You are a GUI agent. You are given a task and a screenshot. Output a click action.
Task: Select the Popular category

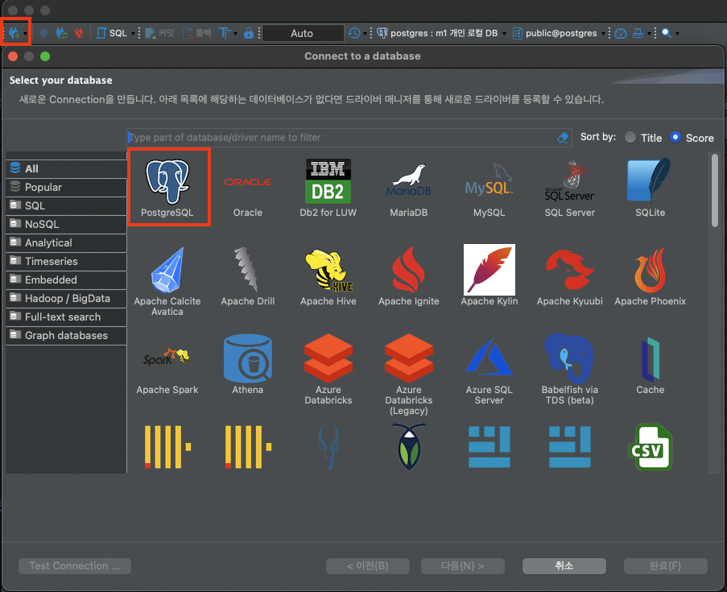click(66, 187)
